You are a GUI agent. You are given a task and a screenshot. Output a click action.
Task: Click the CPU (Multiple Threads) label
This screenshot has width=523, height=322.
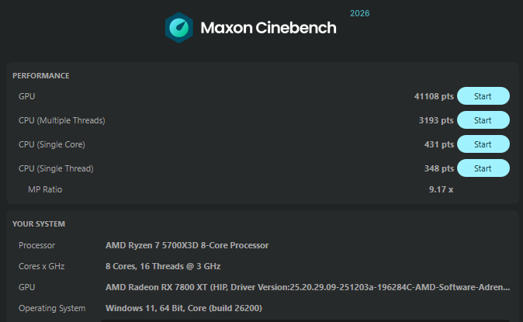click(62, 120)
